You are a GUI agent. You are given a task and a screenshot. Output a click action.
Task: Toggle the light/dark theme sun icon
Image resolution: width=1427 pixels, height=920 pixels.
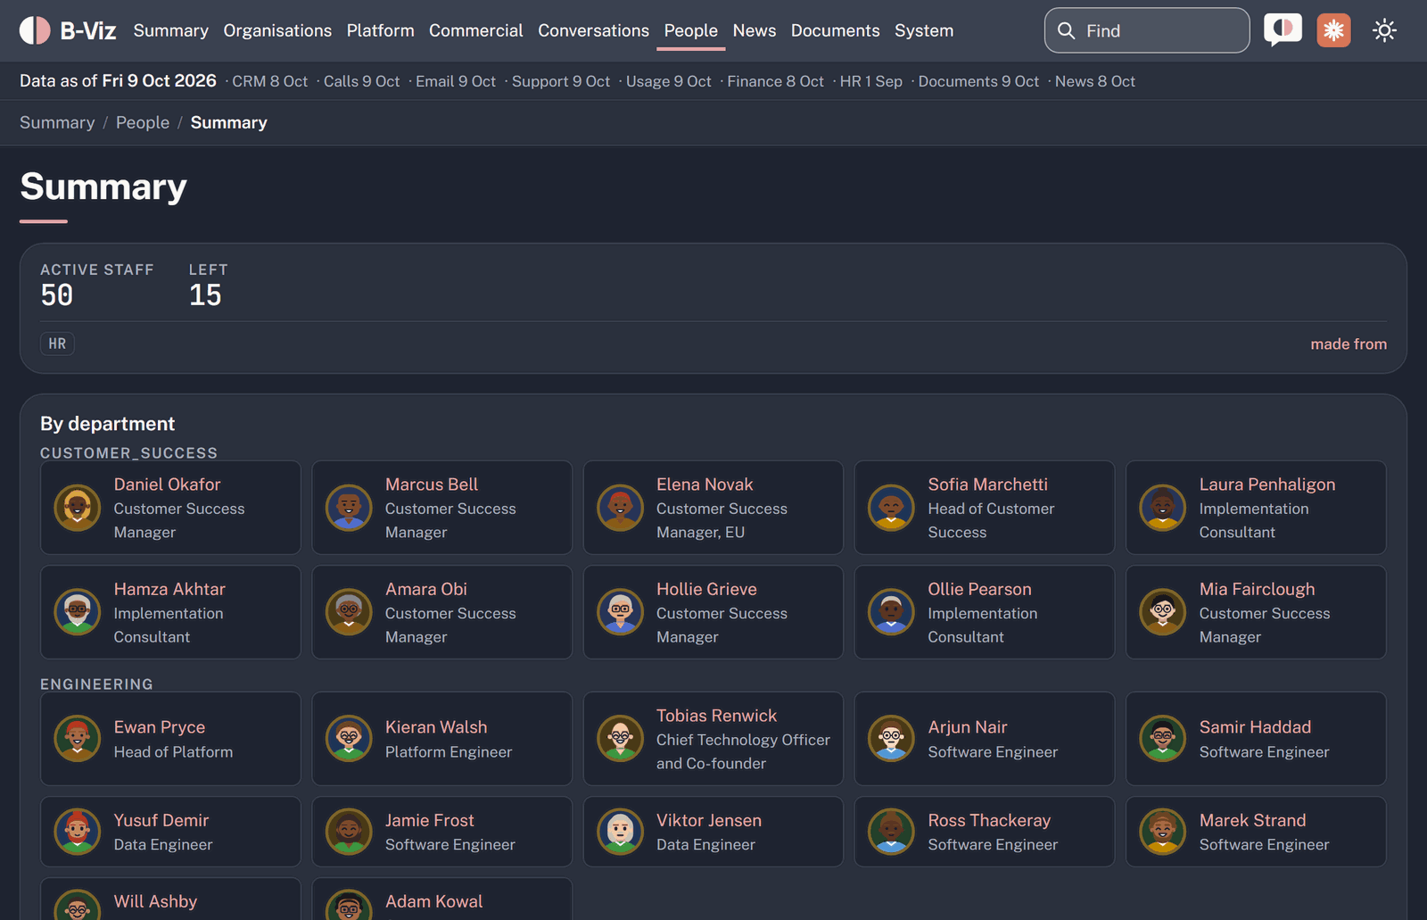pos(1384,30)
